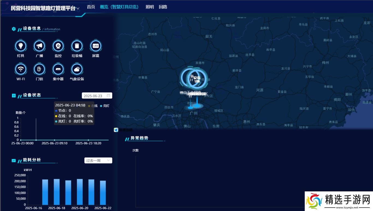
Task: Open the 回路 circuit tab
Action: [163, 7]
